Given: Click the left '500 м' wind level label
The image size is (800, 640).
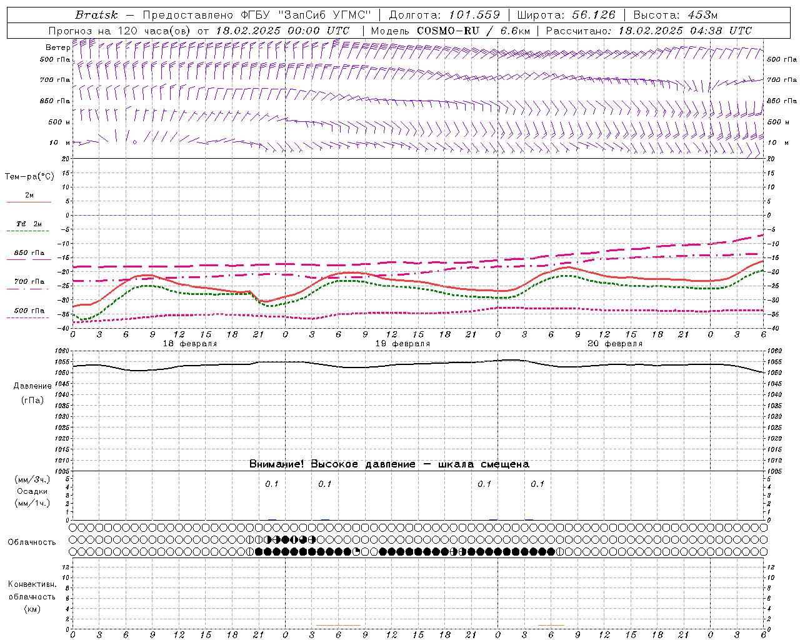Looking at the screenshot, I should 59,122.
